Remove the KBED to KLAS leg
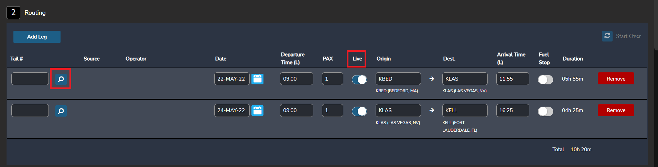The image size is (658, 167). click(616, 79)
